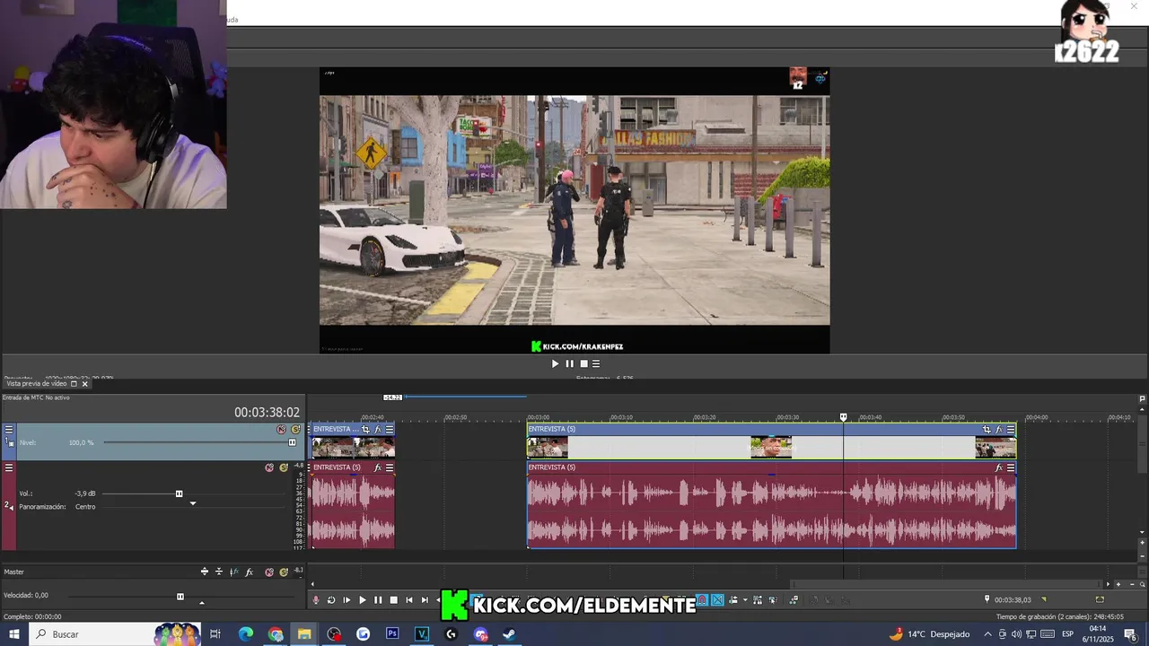Open first audio clip's hamburger menu
Screen dimensions: 1149x646
tap(390, 467)
